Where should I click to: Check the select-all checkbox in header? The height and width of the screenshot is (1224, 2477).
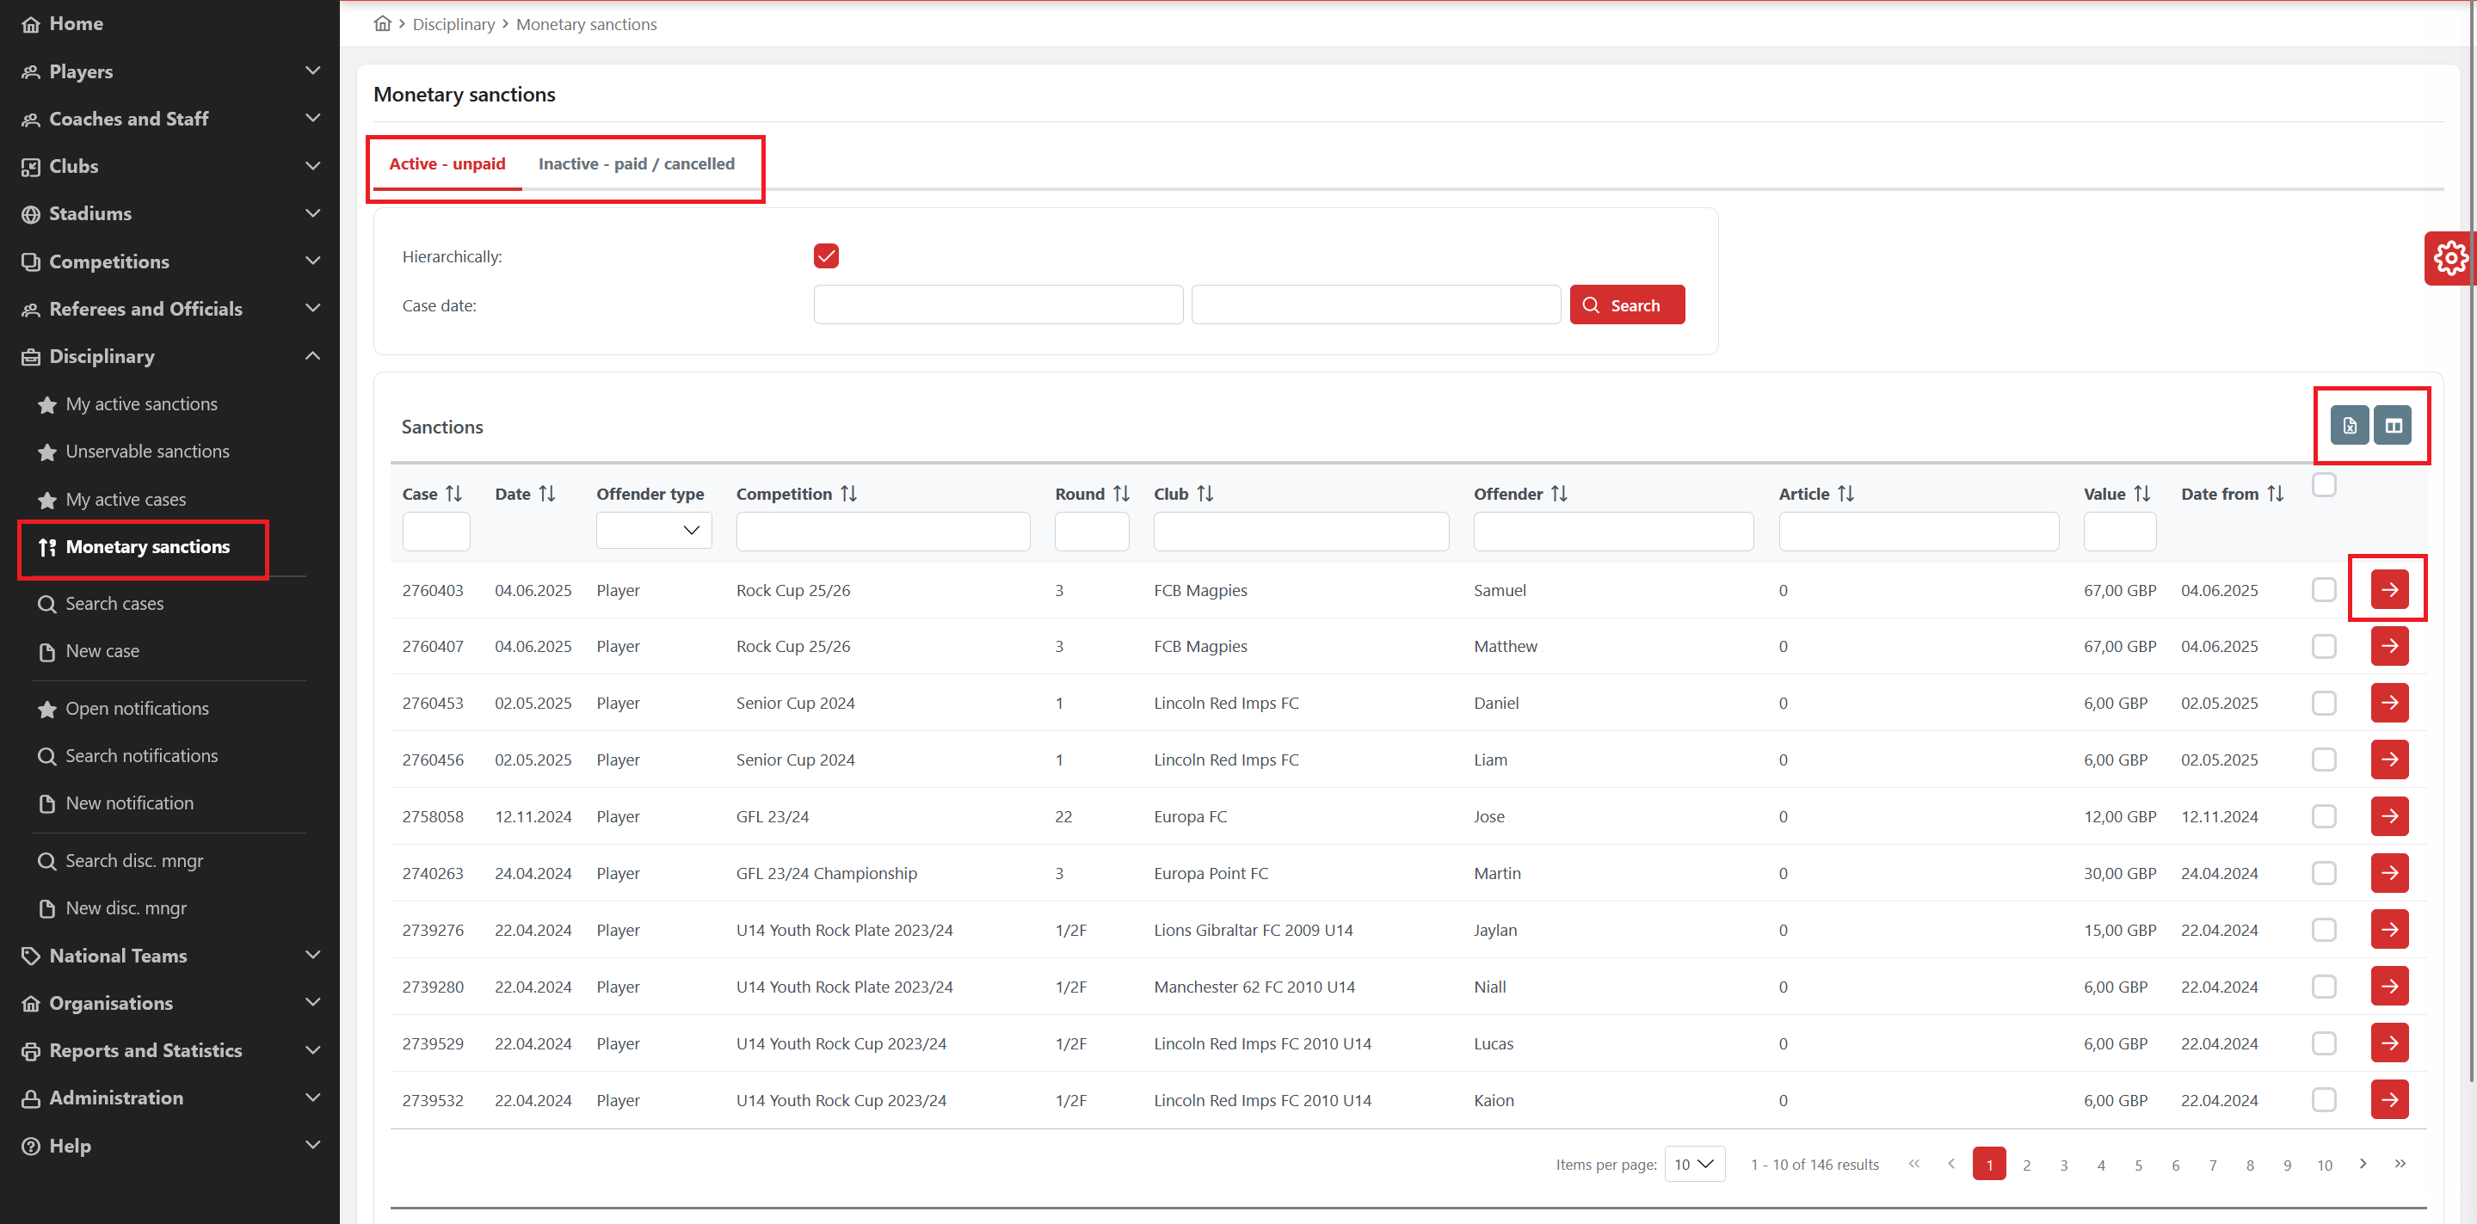pyautogui.click(x=2323, y=484)
